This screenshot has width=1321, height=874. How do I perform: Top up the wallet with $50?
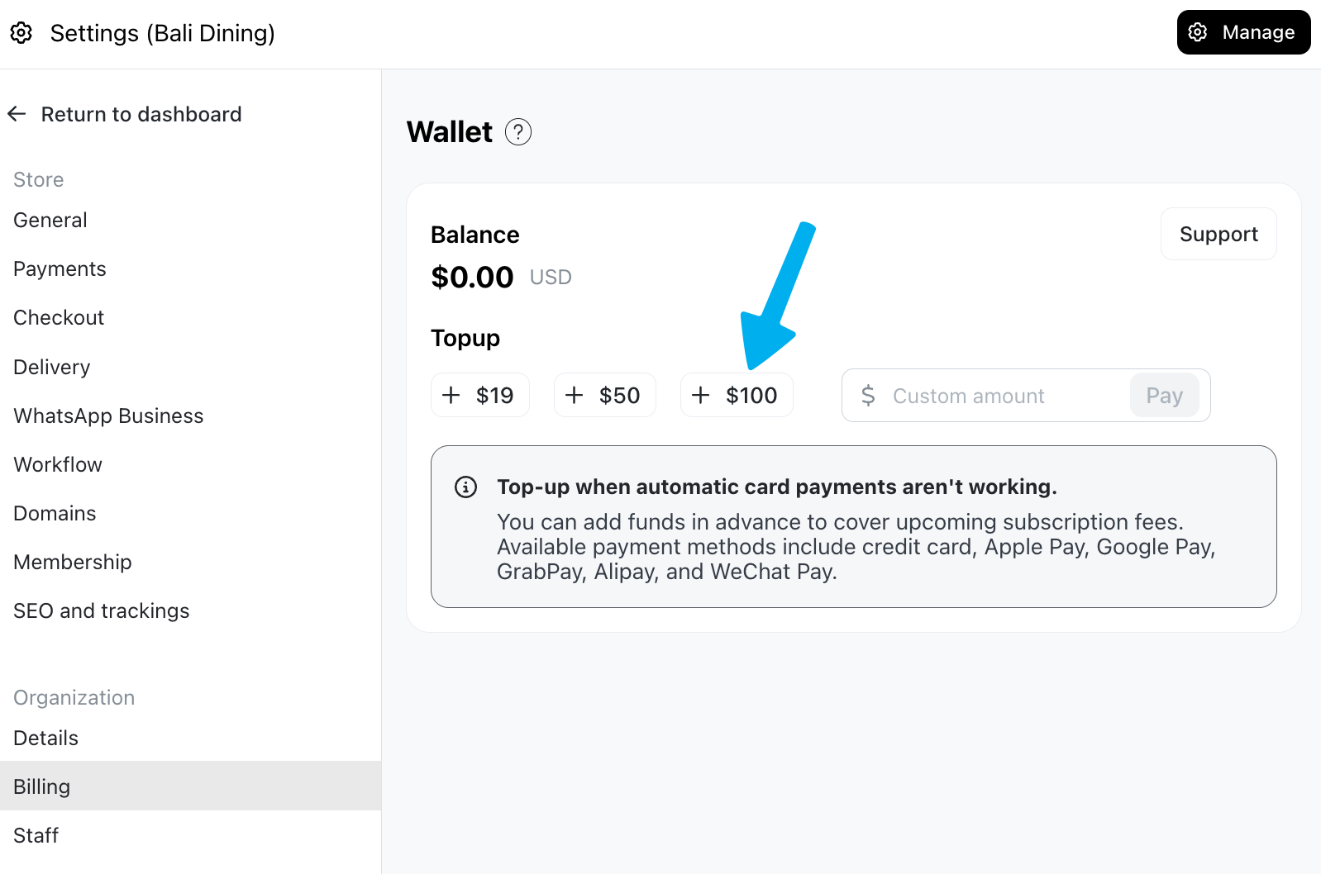(x=605, y=395)
